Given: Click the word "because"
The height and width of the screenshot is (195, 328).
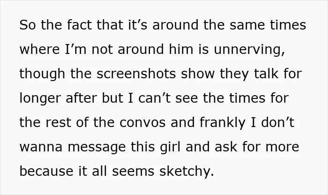Looking at the screenshot, I should click(46, 172).
